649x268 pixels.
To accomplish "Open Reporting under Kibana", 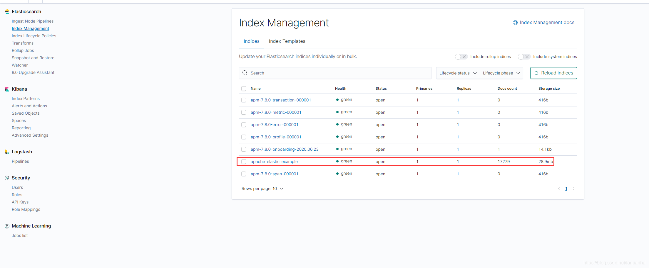I will (x=21, y=128).
